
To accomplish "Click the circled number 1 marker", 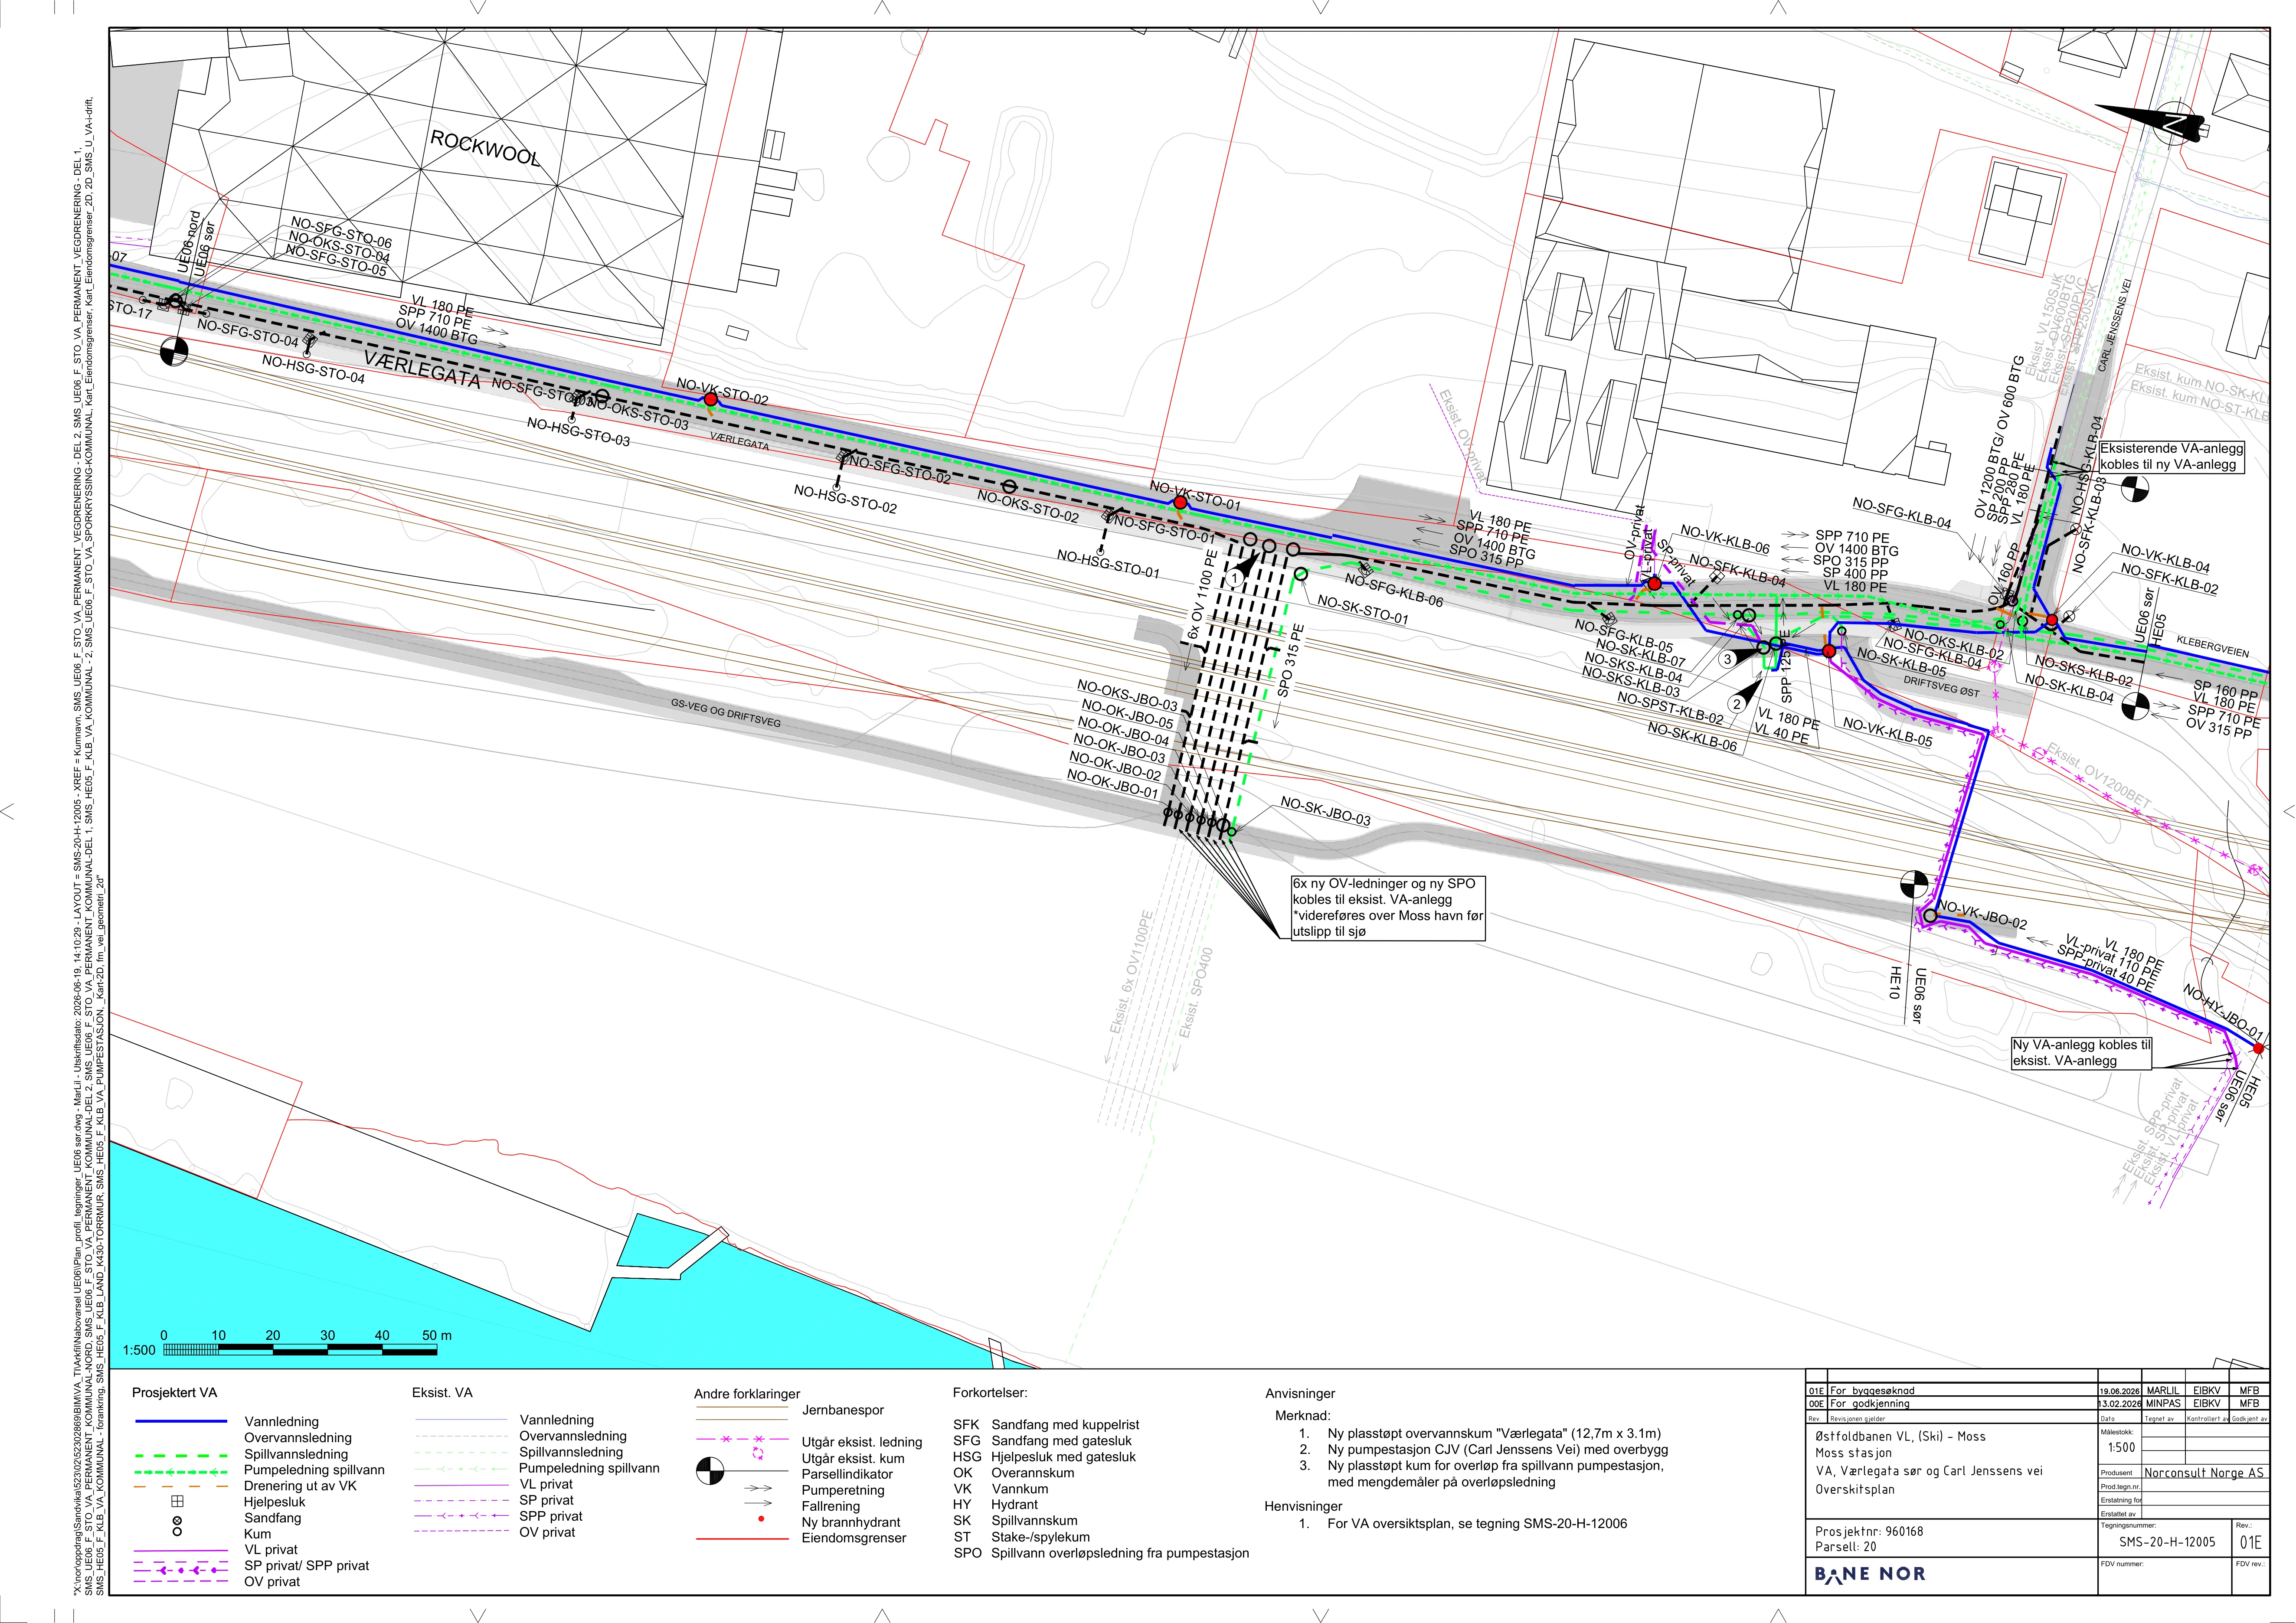I will pos(1235,578).
